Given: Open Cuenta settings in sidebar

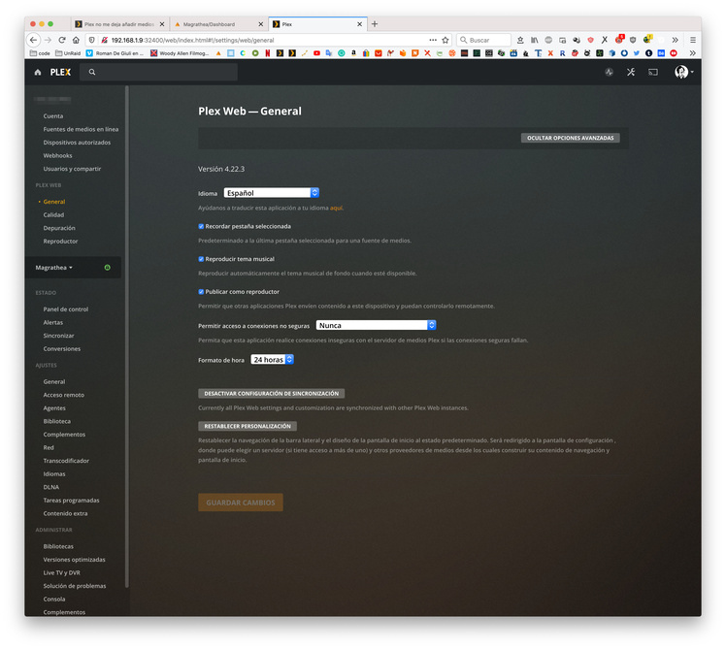Looking at the screenshot, I should [53, 116].
